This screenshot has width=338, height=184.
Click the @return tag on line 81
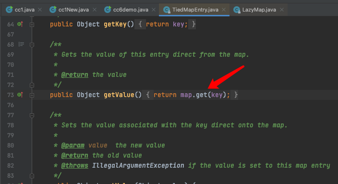pos(74,156)
